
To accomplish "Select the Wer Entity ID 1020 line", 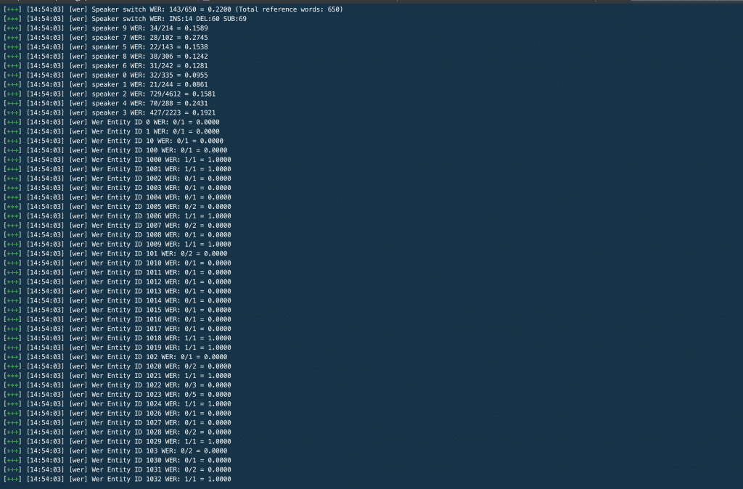I will pyautogui.click(x=117, y=366).
